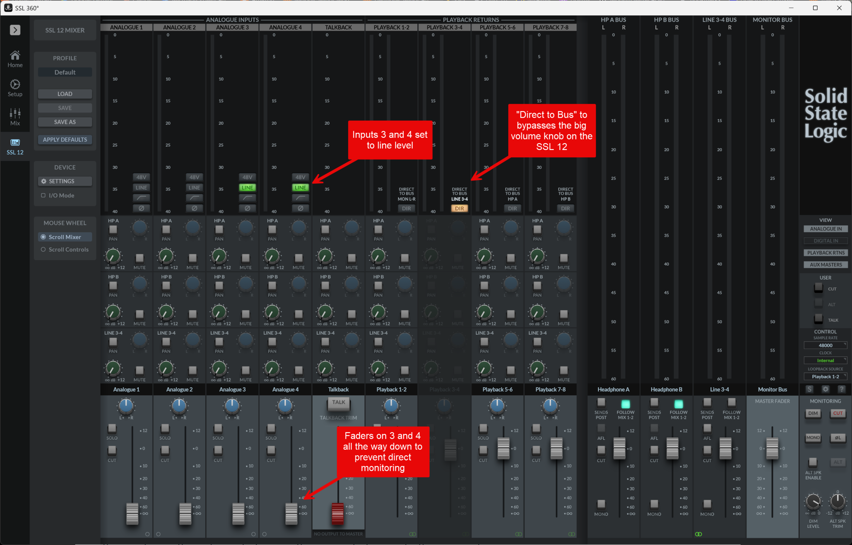Open the clock source Internal dropdown
The height and width of the screenshot is (545, 852).
tap(825, 360)
